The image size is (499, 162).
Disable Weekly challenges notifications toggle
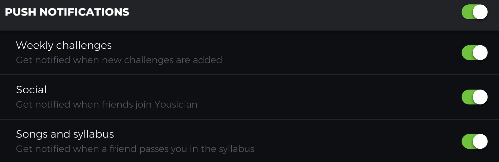[x=474, y=53]
